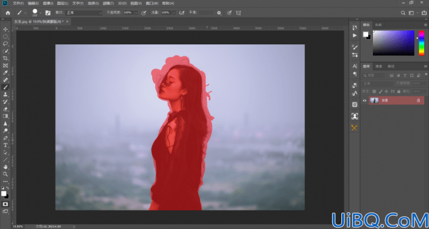
Task: Open the layer filter type dropdown
Action: (373, 76)
